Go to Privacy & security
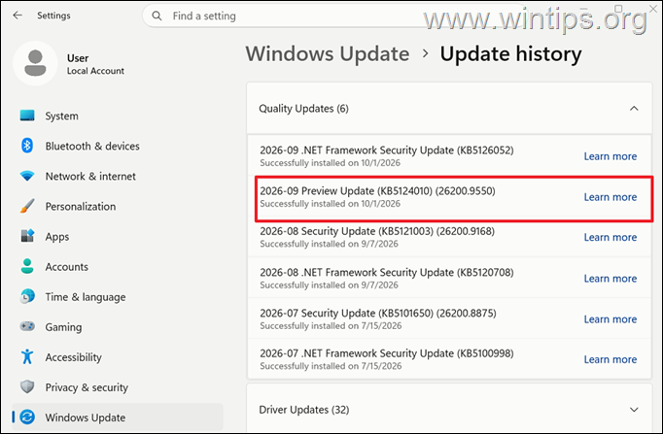 click(118, 387)
